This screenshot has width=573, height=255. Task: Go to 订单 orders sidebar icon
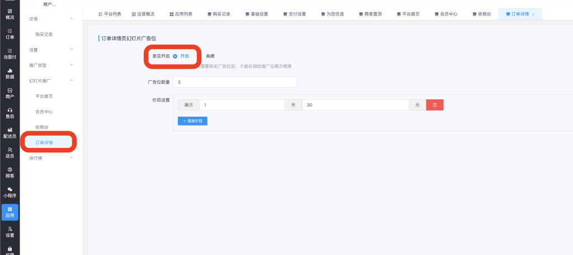coord(10,33)
